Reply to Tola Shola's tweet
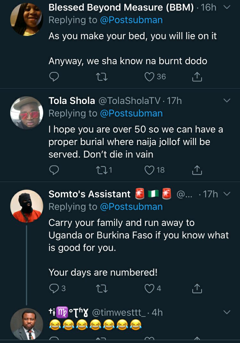 click(x=54, y=170)
